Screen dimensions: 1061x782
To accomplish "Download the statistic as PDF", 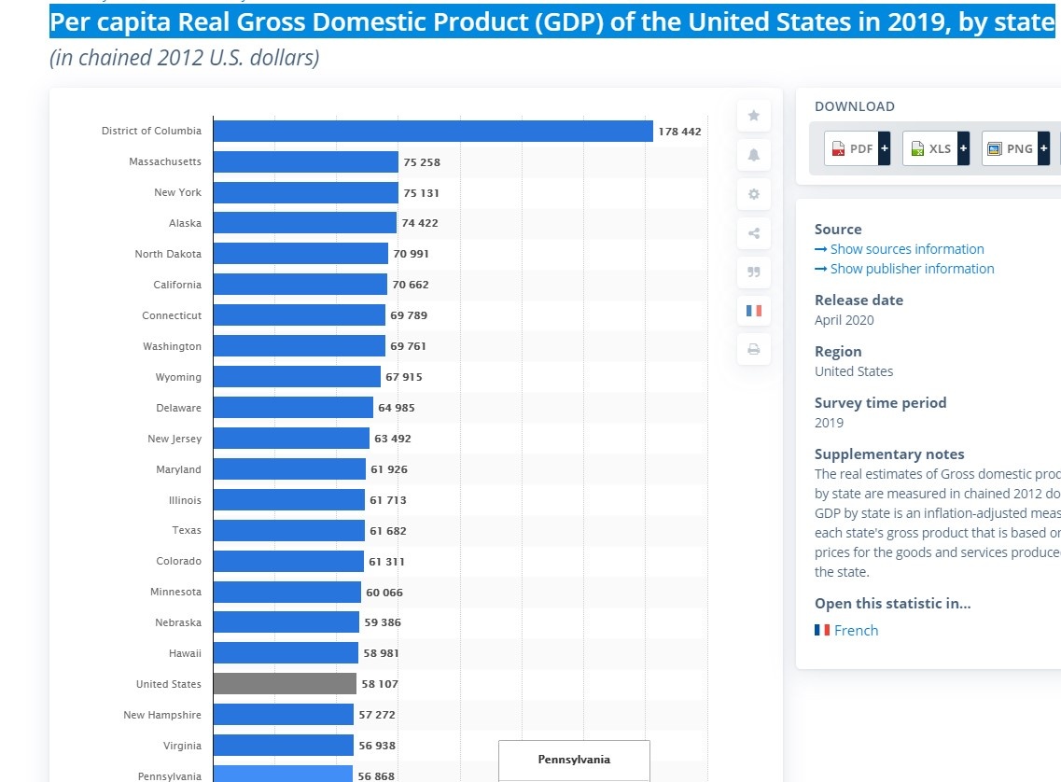I will point(852,148).
